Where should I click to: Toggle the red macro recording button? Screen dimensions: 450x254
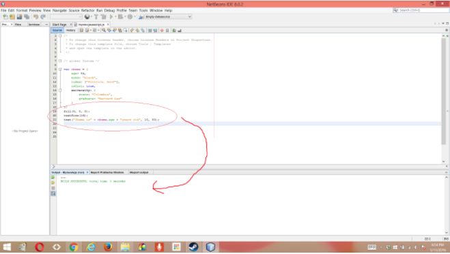click(x=162, y=31)
